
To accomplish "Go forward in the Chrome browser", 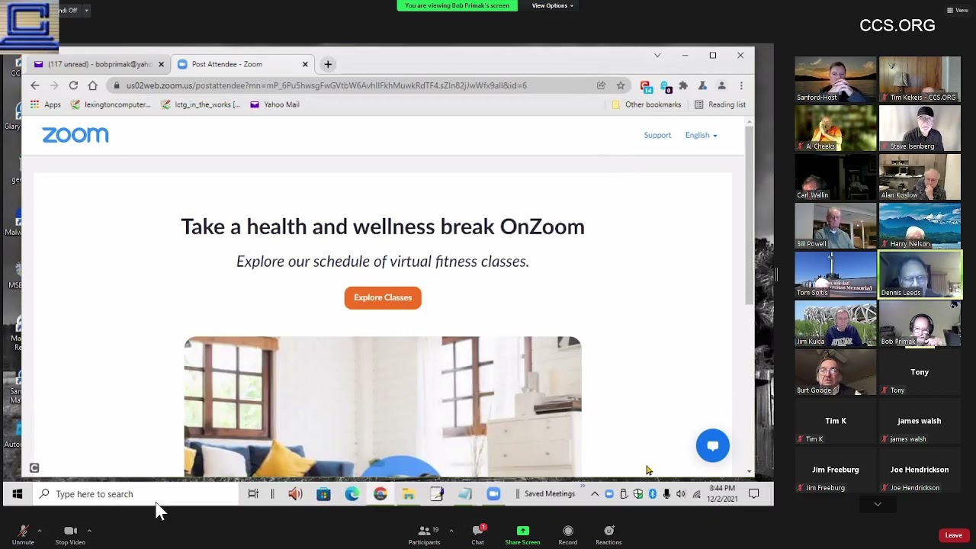I will click(53, 85).
